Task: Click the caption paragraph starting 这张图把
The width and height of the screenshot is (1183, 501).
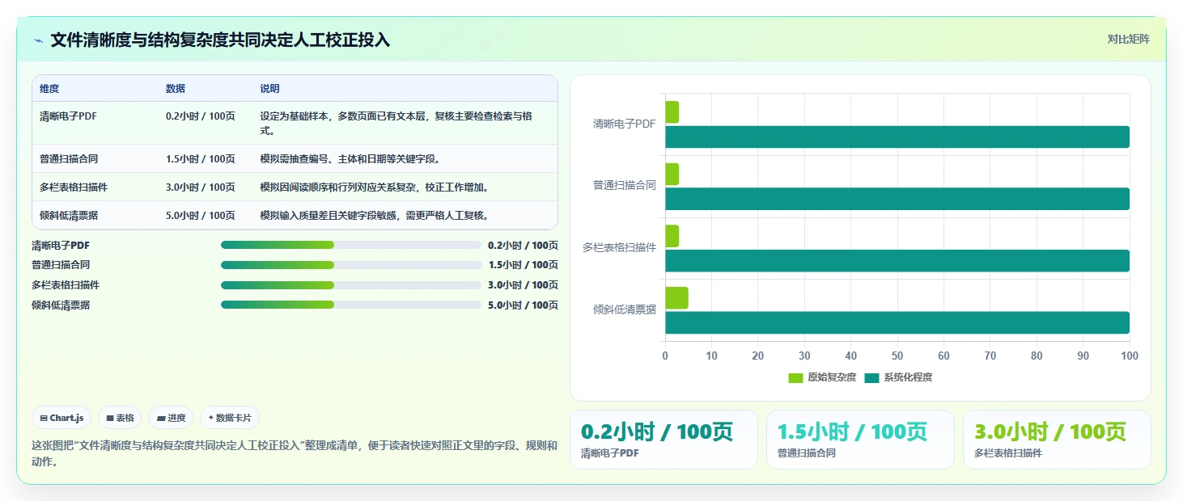Action: coord(295,453)
